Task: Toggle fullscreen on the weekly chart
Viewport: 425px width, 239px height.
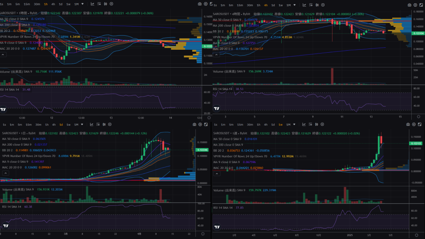Action: point(420,124)
